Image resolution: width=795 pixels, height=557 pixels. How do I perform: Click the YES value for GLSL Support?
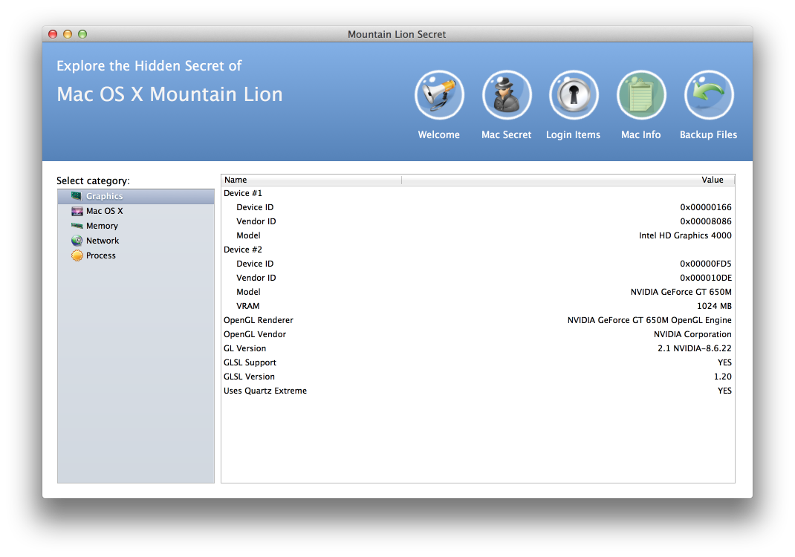pos(724,363)
